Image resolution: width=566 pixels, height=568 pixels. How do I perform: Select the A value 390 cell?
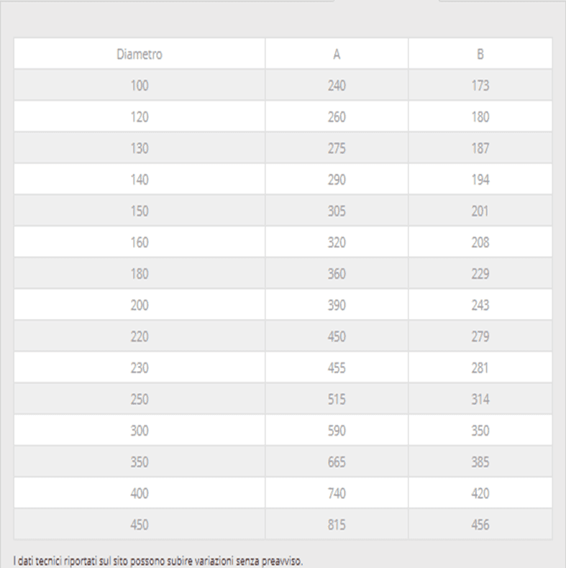pos(337,305)
